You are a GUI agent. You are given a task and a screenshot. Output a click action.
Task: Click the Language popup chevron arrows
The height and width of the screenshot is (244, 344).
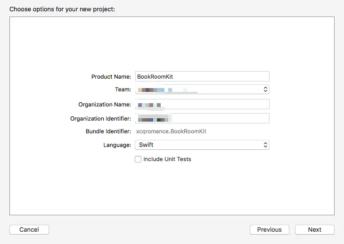(x=265, y=145)
